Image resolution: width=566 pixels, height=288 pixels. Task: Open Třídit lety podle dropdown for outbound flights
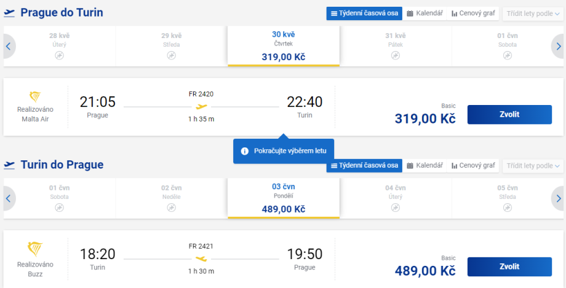point(533,14)
